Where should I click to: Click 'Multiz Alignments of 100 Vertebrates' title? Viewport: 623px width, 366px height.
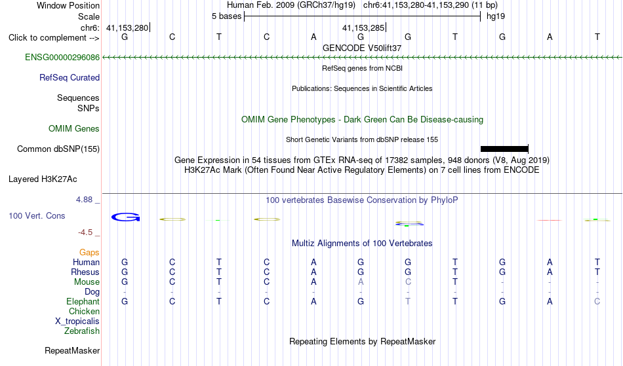point(362,243)
